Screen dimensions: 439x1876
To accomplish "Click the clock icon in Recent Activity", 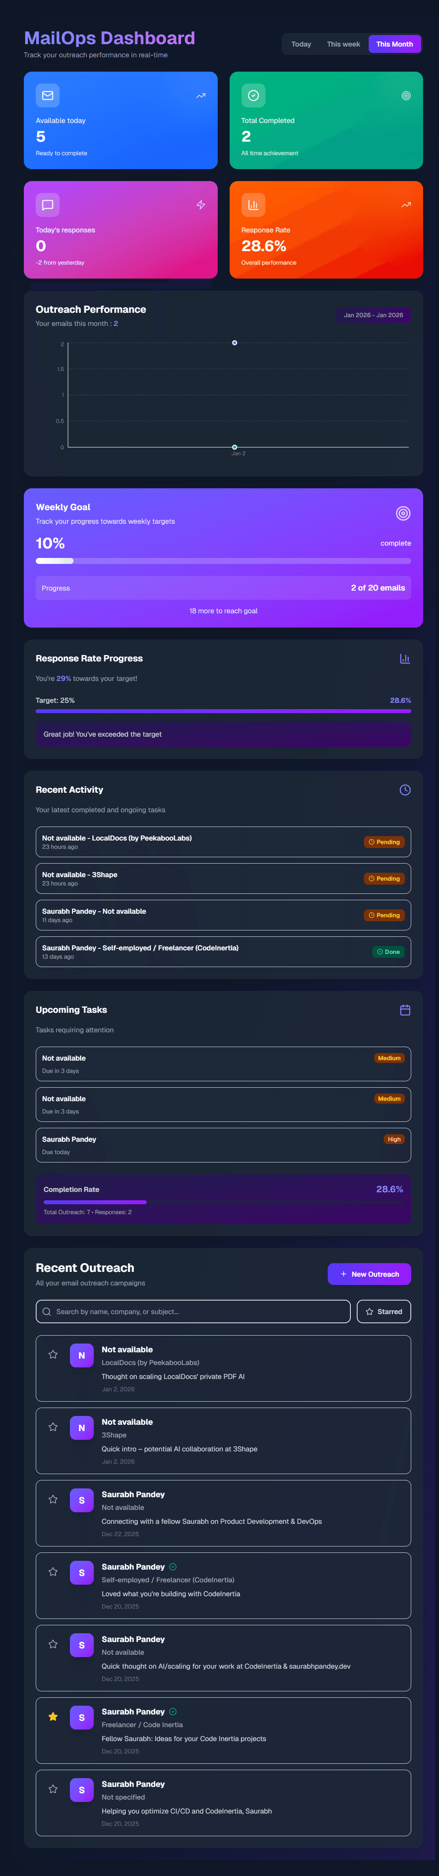I will 405,790.
